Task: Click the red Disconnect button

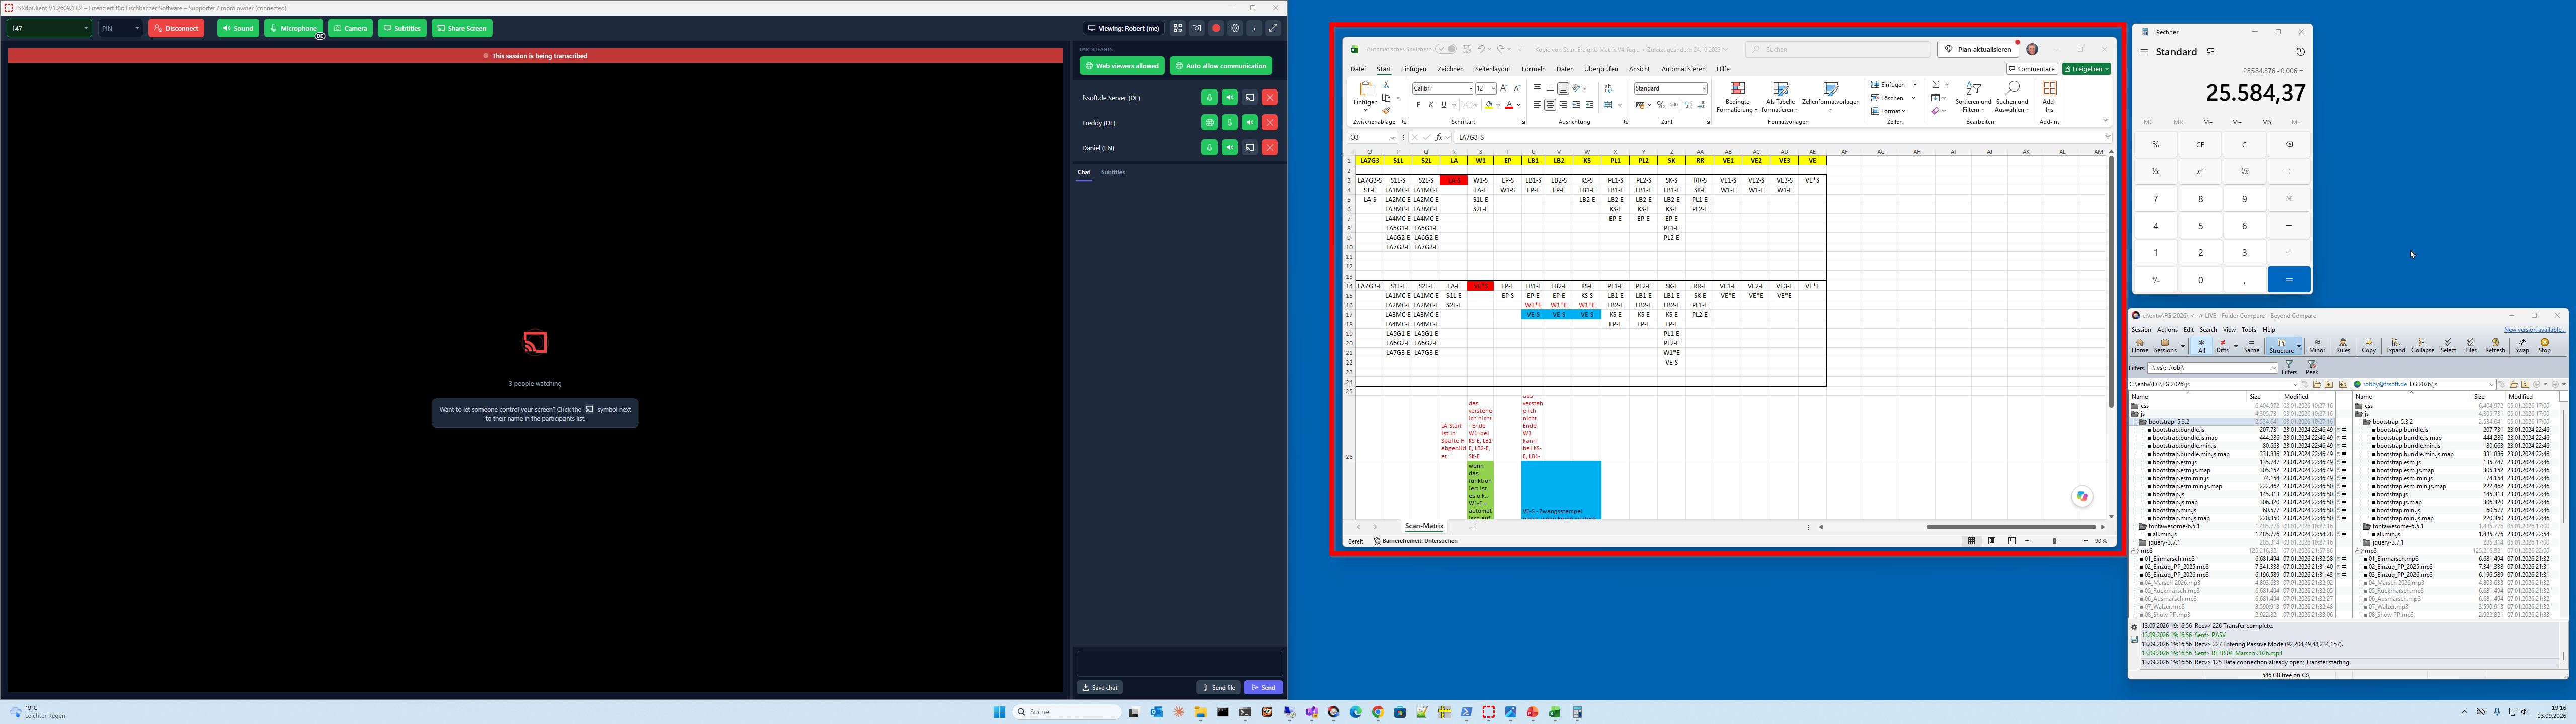Action: pyautogui.click(x=176, y=28)
